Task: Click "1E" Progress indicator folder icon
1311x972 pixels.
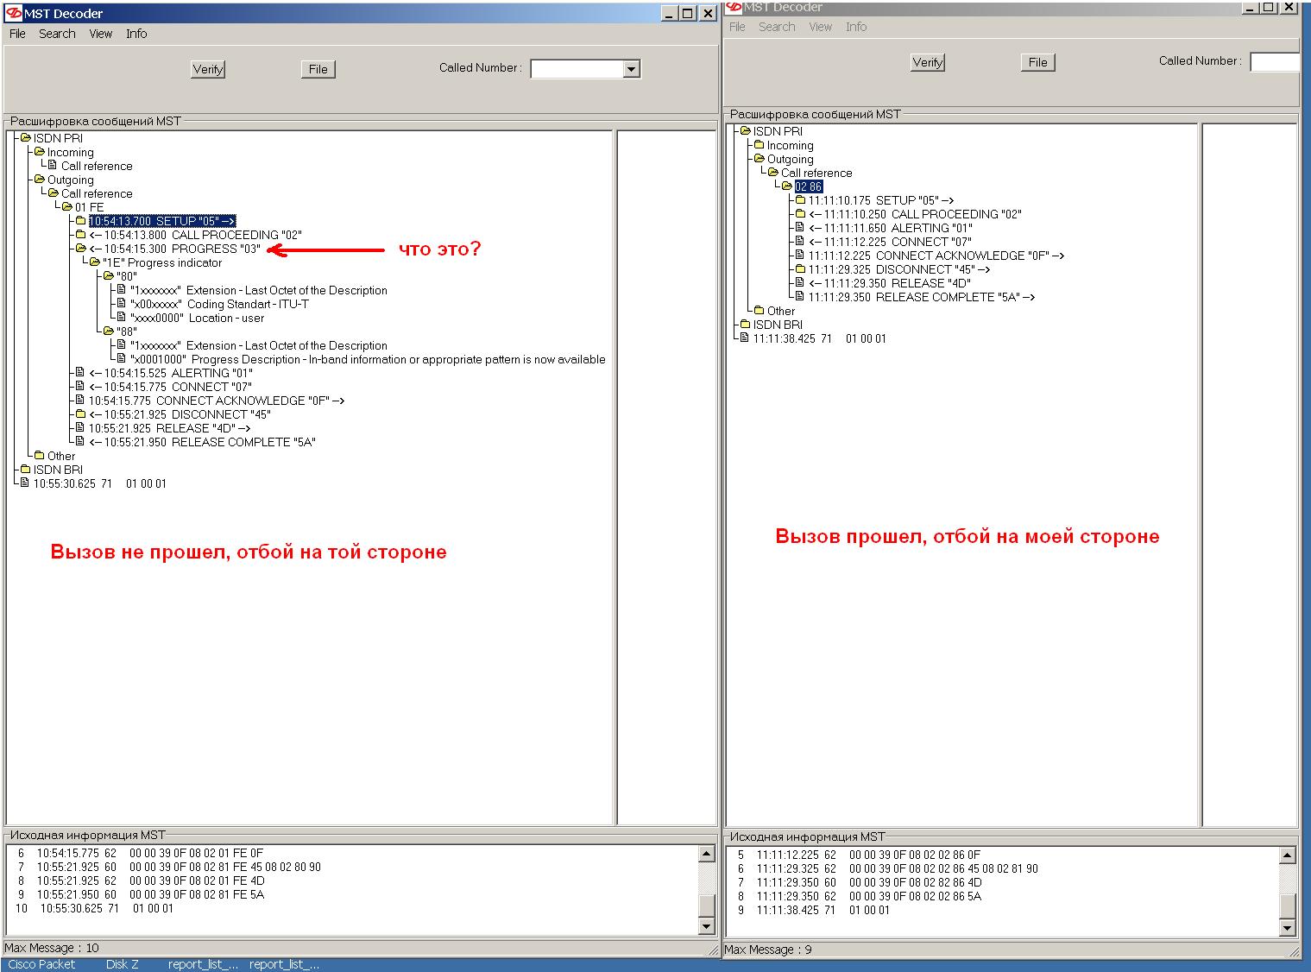Action: tap(95, 262)
